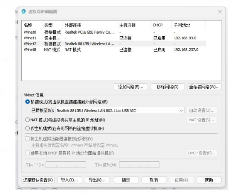Open the 已桥接至 adapter dropdown
The height and width of the screenshot is (193, 232).
click(x=120, y=110)
